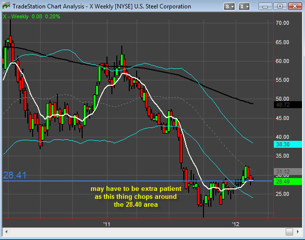This screenshot has width=305, height=240.
Task: Click the 60.00 price axis label
Action: pos(282,61)
